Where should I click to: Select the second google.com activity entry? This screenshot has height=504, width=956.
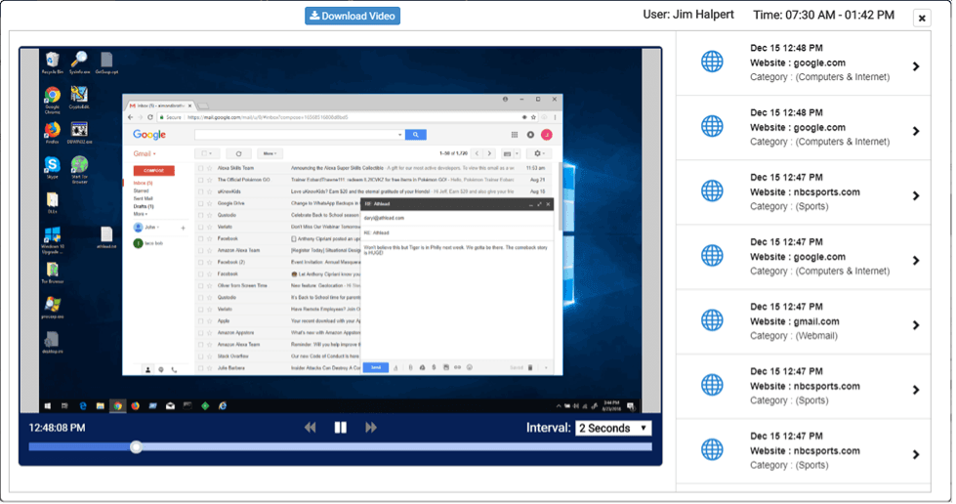801,128
